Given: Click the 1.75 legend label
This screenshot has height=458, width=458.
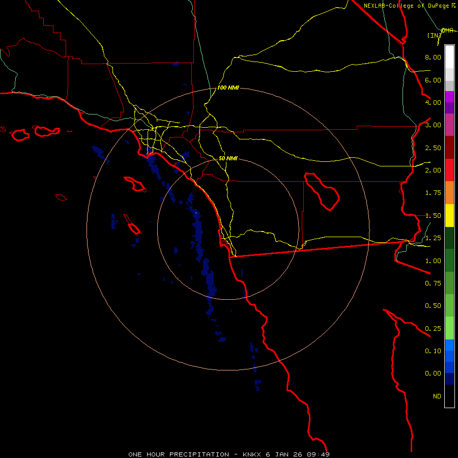Looking at the screenshot, I should 433,193.
